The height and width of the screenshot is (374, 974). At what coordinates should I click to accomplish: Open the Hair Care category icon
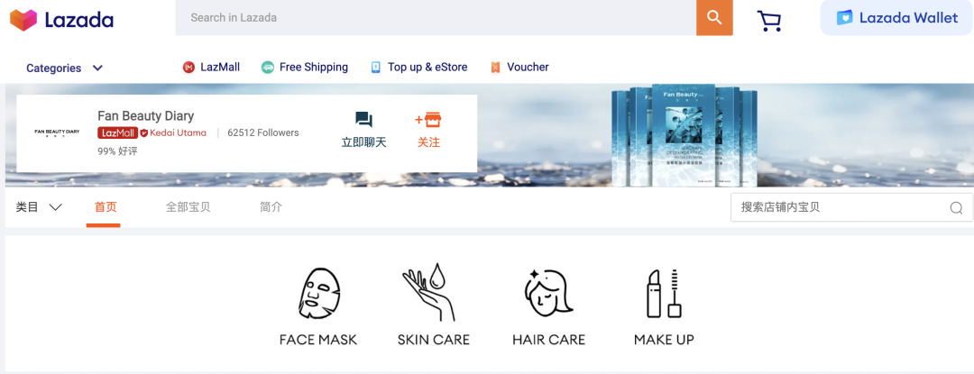coord(548,294)
